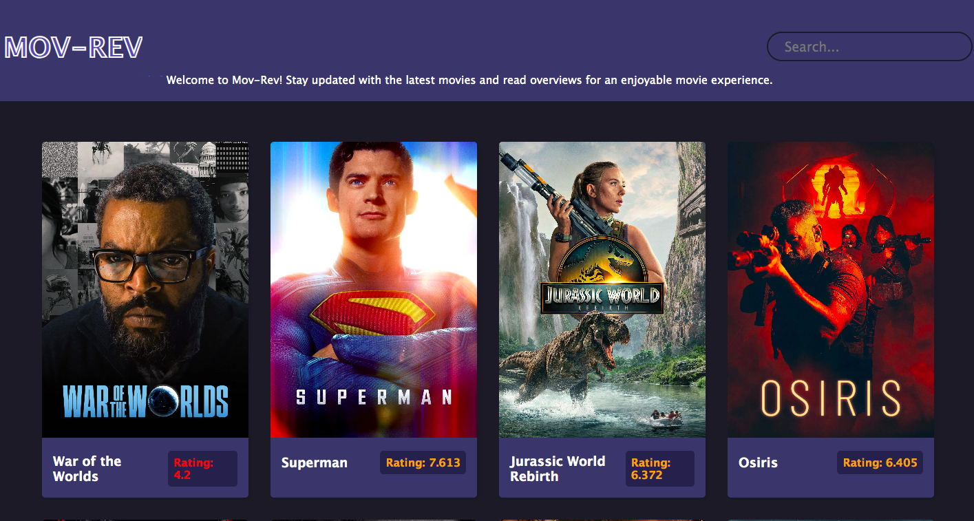974x521 pixels.
Task: Click the welcome message banner text
Action: pos(469,80)
